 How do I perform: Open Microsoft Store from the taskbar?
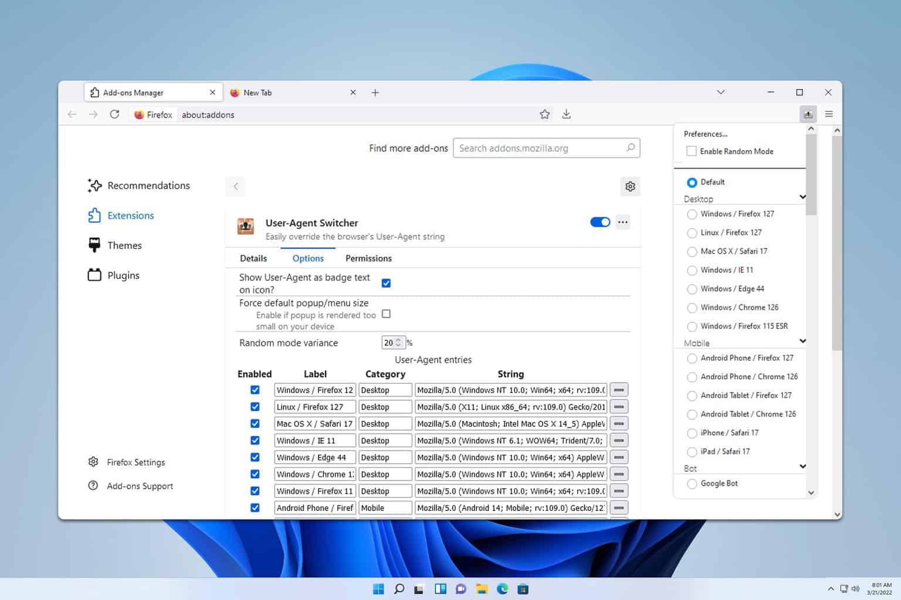coord(523,589)
